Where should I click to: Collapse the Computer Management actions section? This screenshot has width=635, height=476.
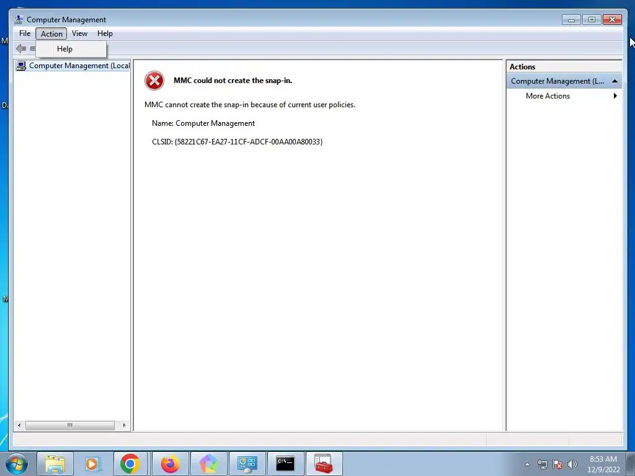[x=615, y=81]
